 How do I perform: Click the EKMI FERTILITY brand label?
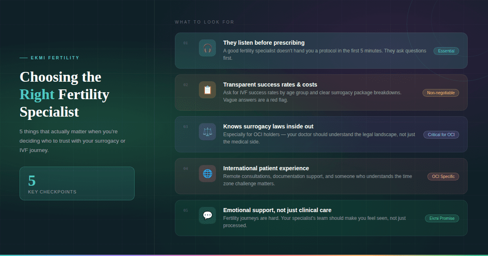(55, 58)
